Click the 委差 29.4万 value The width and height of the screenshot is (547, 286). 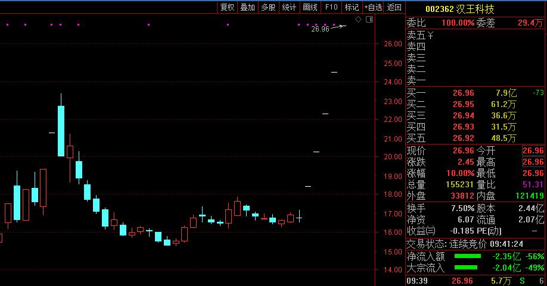tap(530, 23)
